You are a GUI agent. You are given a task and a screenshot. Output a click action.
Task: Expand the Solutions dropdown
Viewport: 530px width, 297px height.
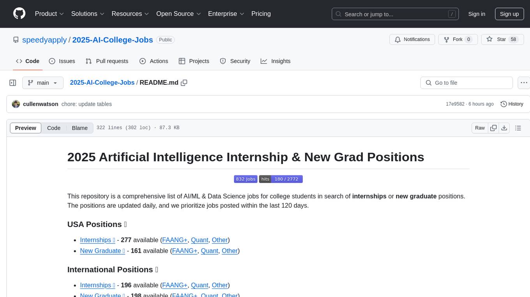[88, 14]
